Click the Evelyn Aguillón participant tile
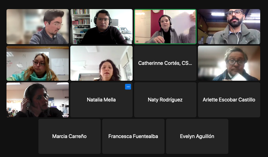Image resolution: width=268 pixels, height=157 pixels. coord(197,136)
